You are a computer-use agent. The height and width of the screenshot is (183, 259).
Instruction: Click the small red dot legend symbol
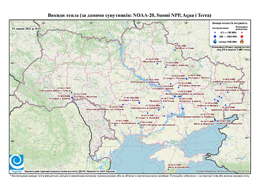coord(242,32)
